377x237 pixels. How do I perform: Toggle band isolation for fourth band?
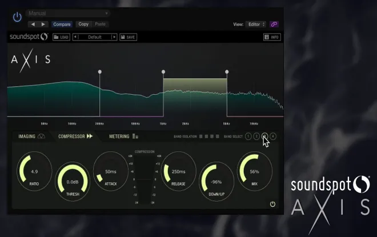tap(218, 136)
